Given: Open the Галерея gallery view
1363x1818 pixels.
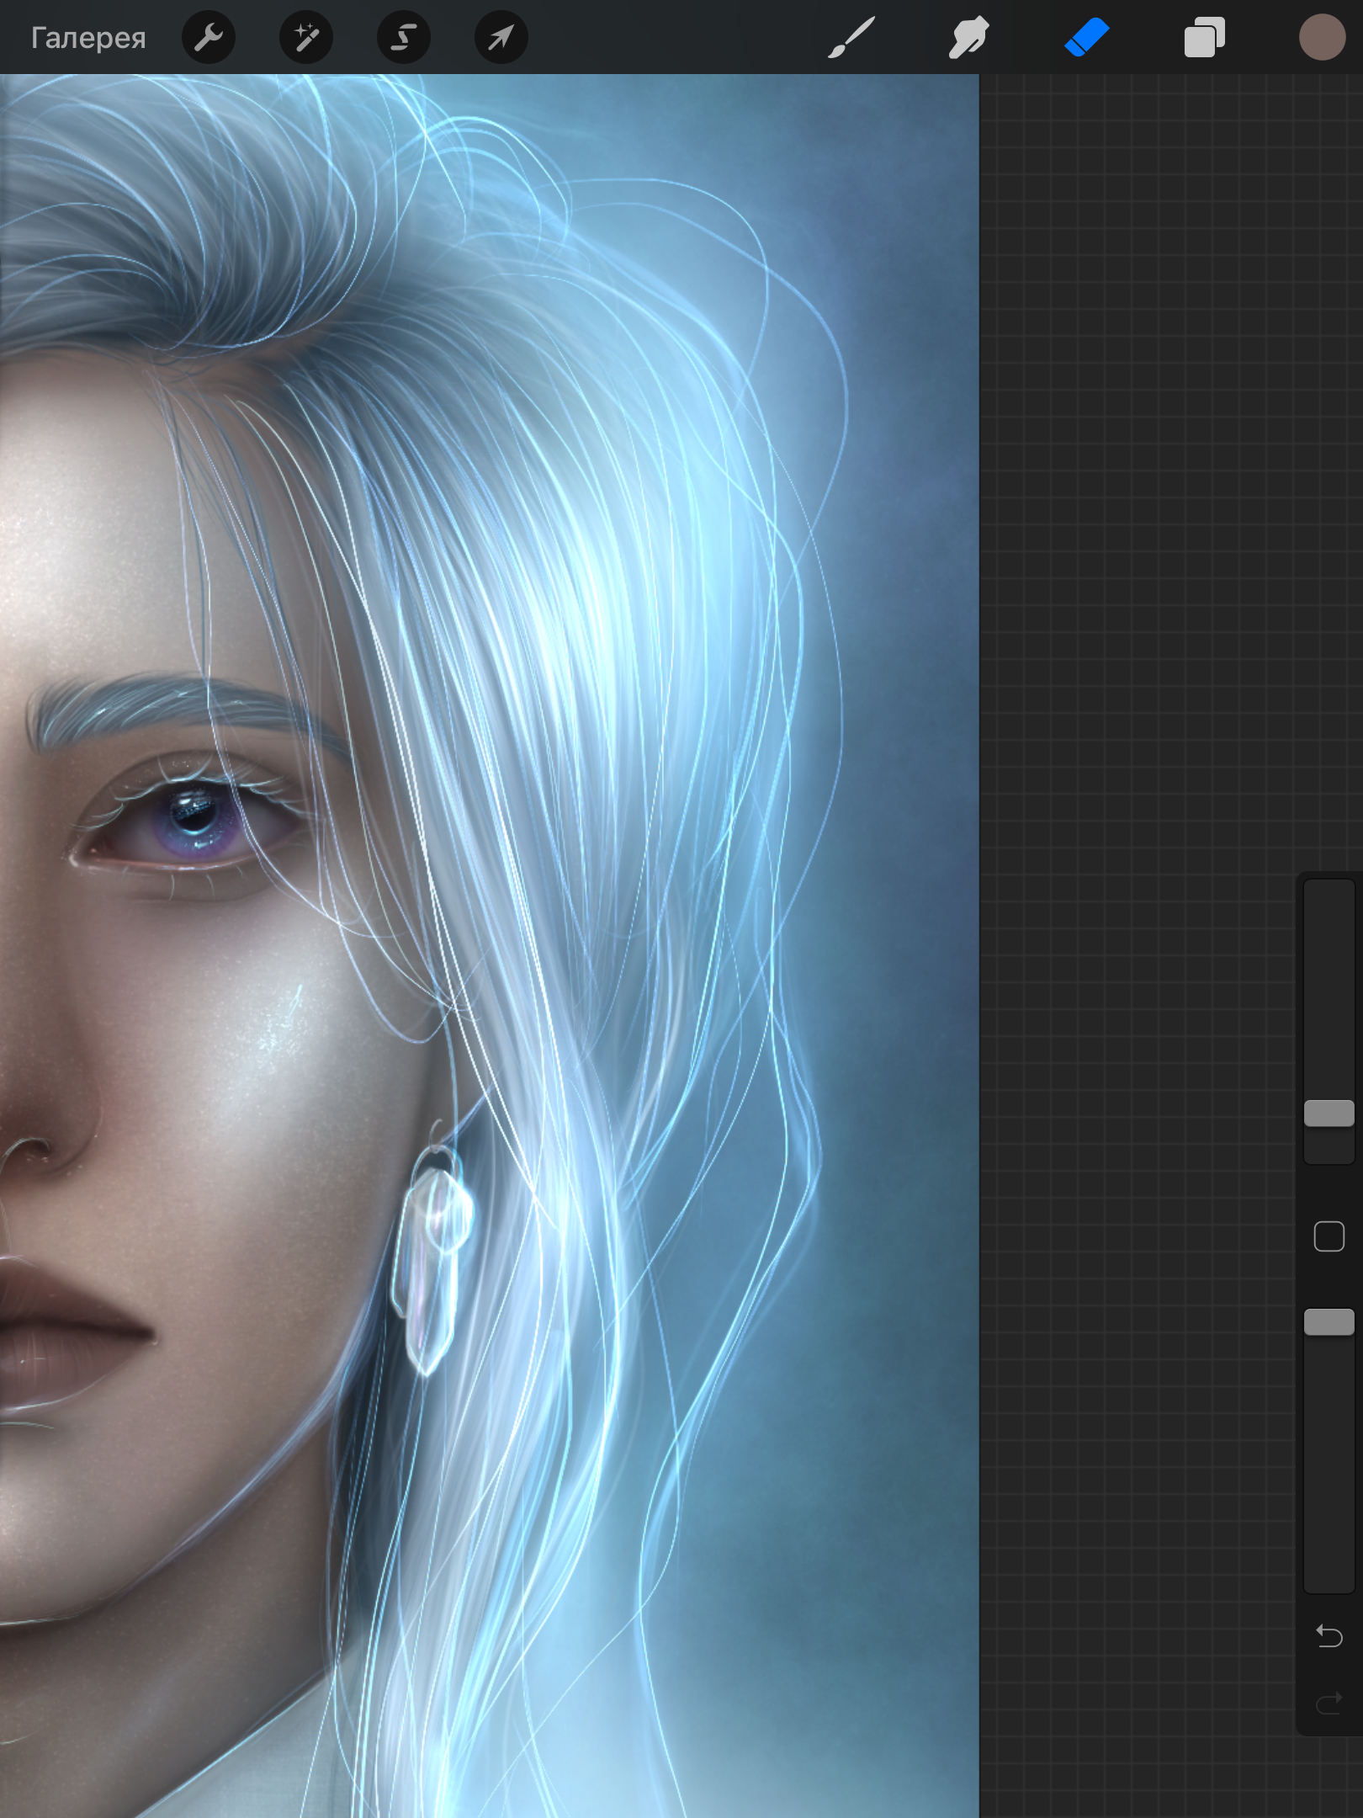Looking at the screenshot, I should click(x=88, y=38).
